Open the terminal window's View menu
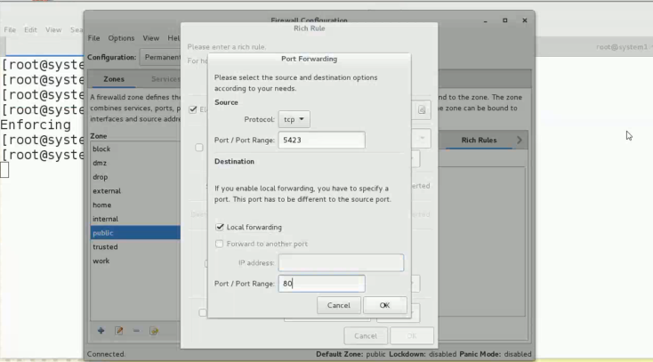The image size is (653, 362). [x=53, y=29]
